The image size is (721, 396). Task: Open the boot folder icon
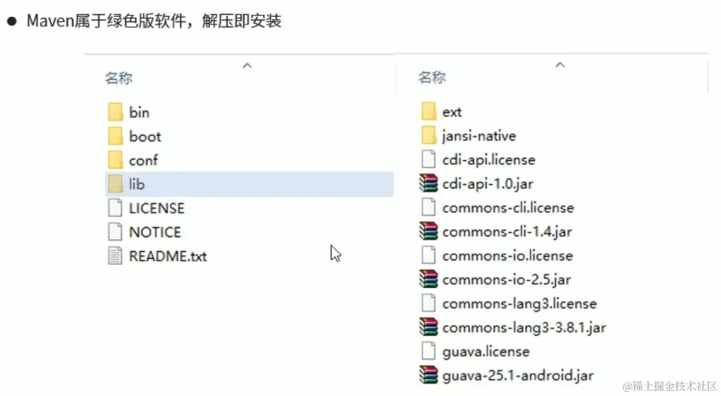point(115,137)
